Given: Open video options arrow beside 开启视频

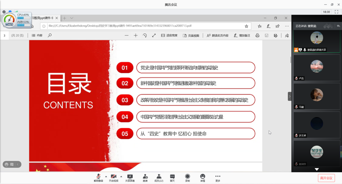Looking at the screenshot, I should pos(121,176).
